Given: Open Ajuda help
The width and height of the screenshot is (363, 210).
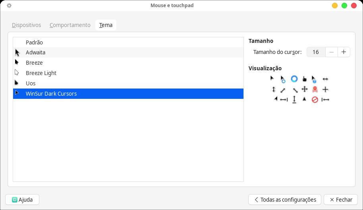Looking at the screenshot, I should pyautogui.click(x=22, y=200).
